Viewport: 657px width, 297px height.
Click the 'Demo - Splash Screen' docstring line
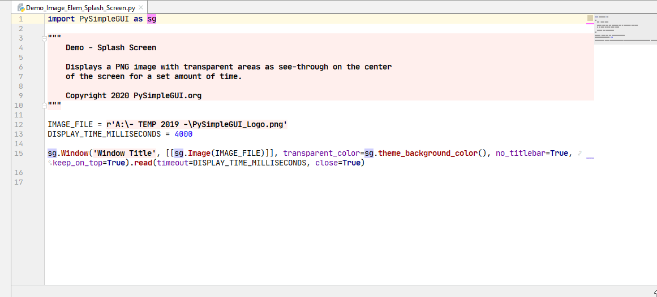click(111, 47)
